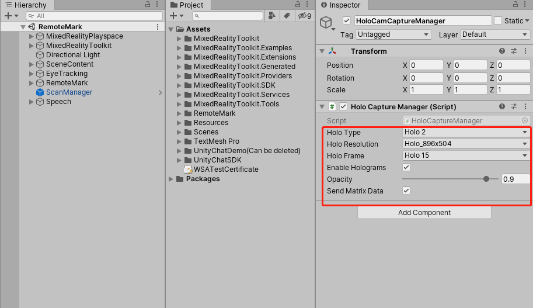The height and width of the screenshot is (308, 533).
Task: Open the Holo Type dropdown
Action: tap(466, 132)
